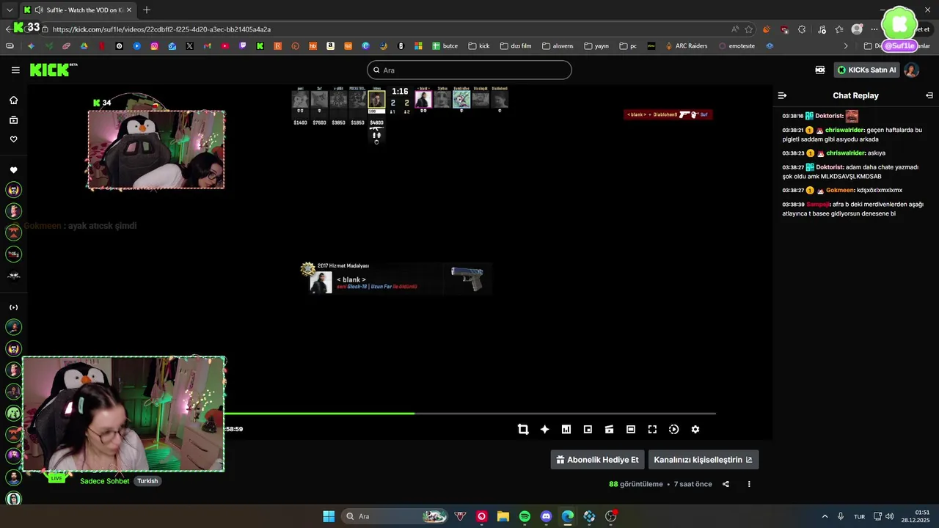Open the video player settings gear
Image resolution: width=939 pixels, height=528 pixels.
coord(695,430)
